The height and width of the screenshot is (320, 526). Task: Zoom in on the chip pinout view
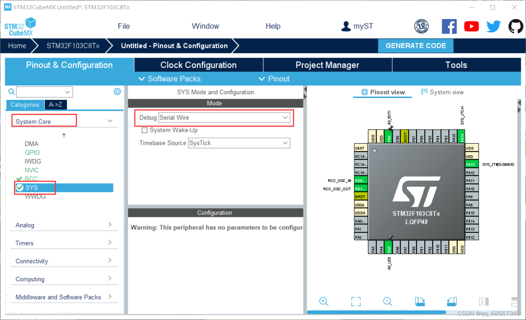coord(324,302)
